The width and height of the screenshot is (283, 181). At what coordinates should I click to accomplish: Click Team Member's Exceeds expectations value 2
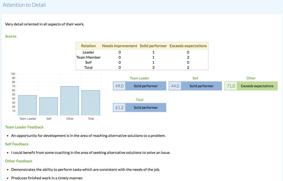tap(188, 57)
